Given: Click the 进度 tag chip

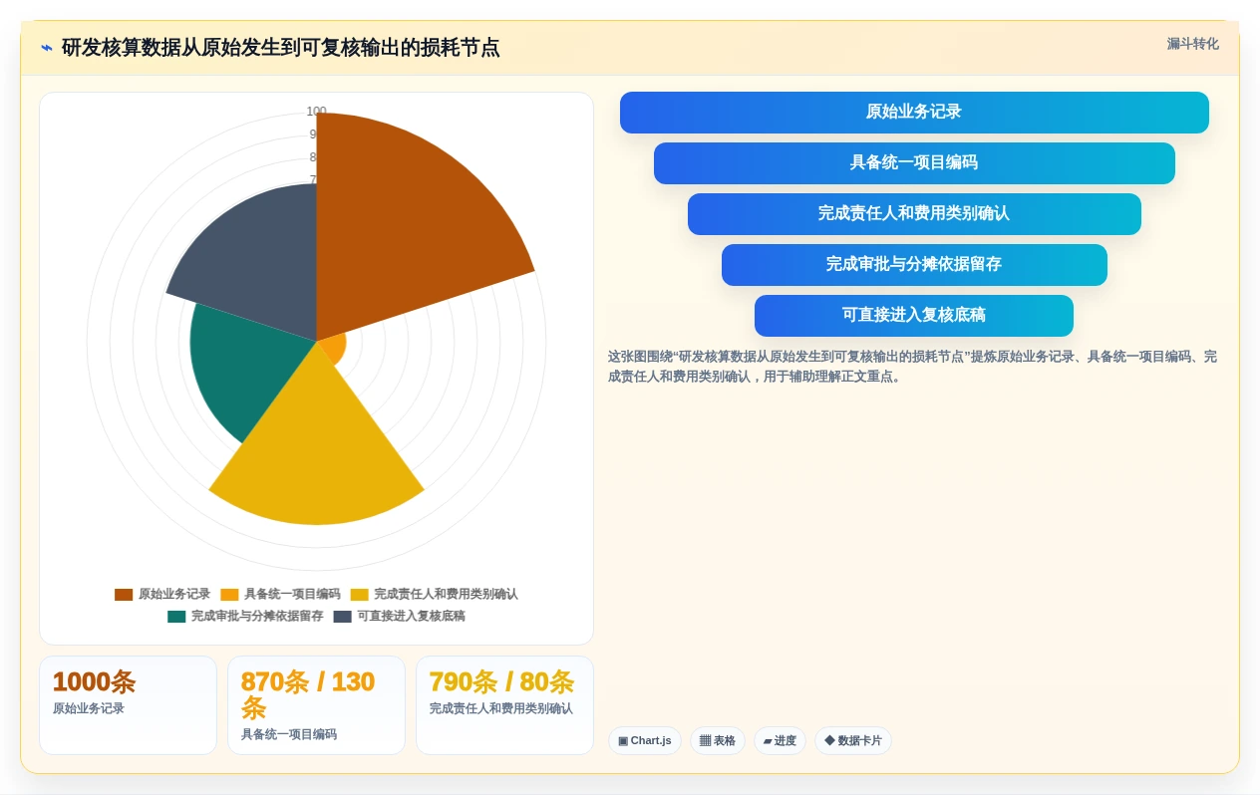Looking at the screenshot, I should 780,741.
